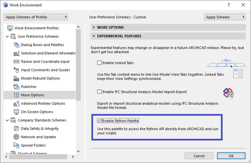This screenshot has height=163, width=251.
Task: Click the Advanced Redraw Options icon
Action: point(16,104)
